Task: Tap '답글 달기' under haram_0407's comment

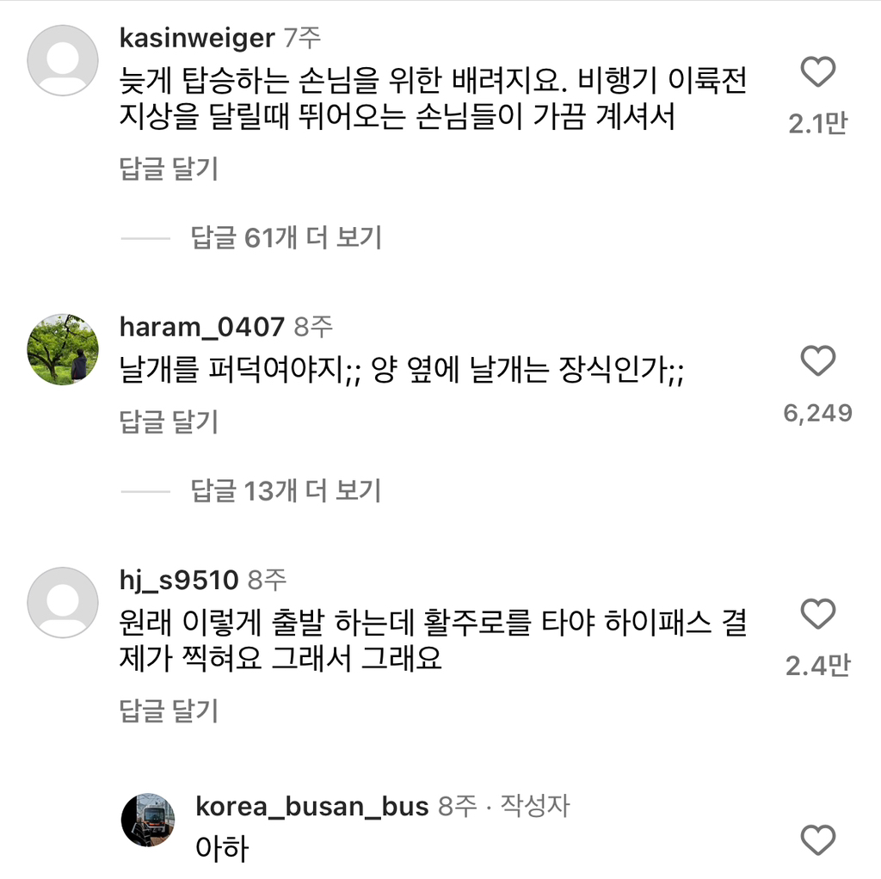Action: click(169, 422)
